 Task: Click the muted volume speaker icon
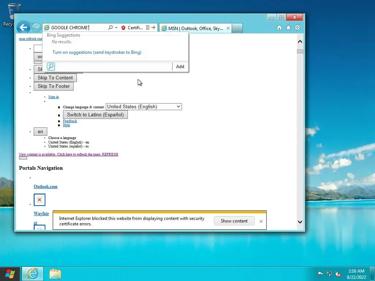(x=338, y=274)
